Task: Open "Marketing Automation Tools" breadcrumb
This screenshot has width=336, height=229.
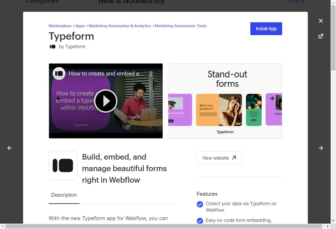Action: [181, 26]
